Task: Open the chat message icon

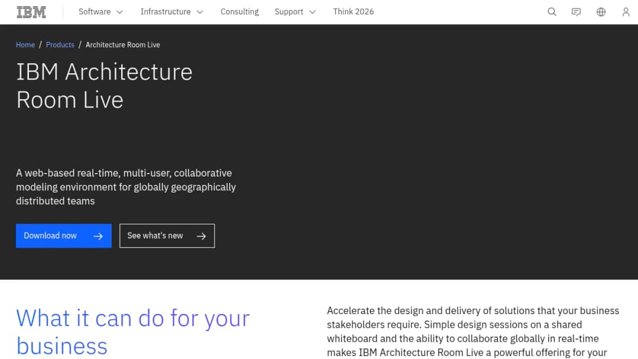Action: tap(576, 12)
